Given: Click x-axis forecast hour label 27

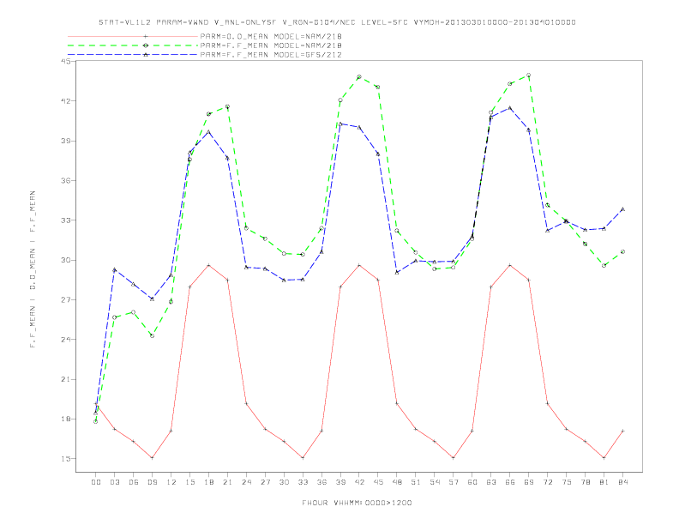Looking at the screenshot, I should (x=265, y=482).
